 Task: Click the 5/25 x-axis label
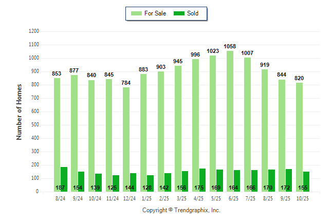coord(216,198)
